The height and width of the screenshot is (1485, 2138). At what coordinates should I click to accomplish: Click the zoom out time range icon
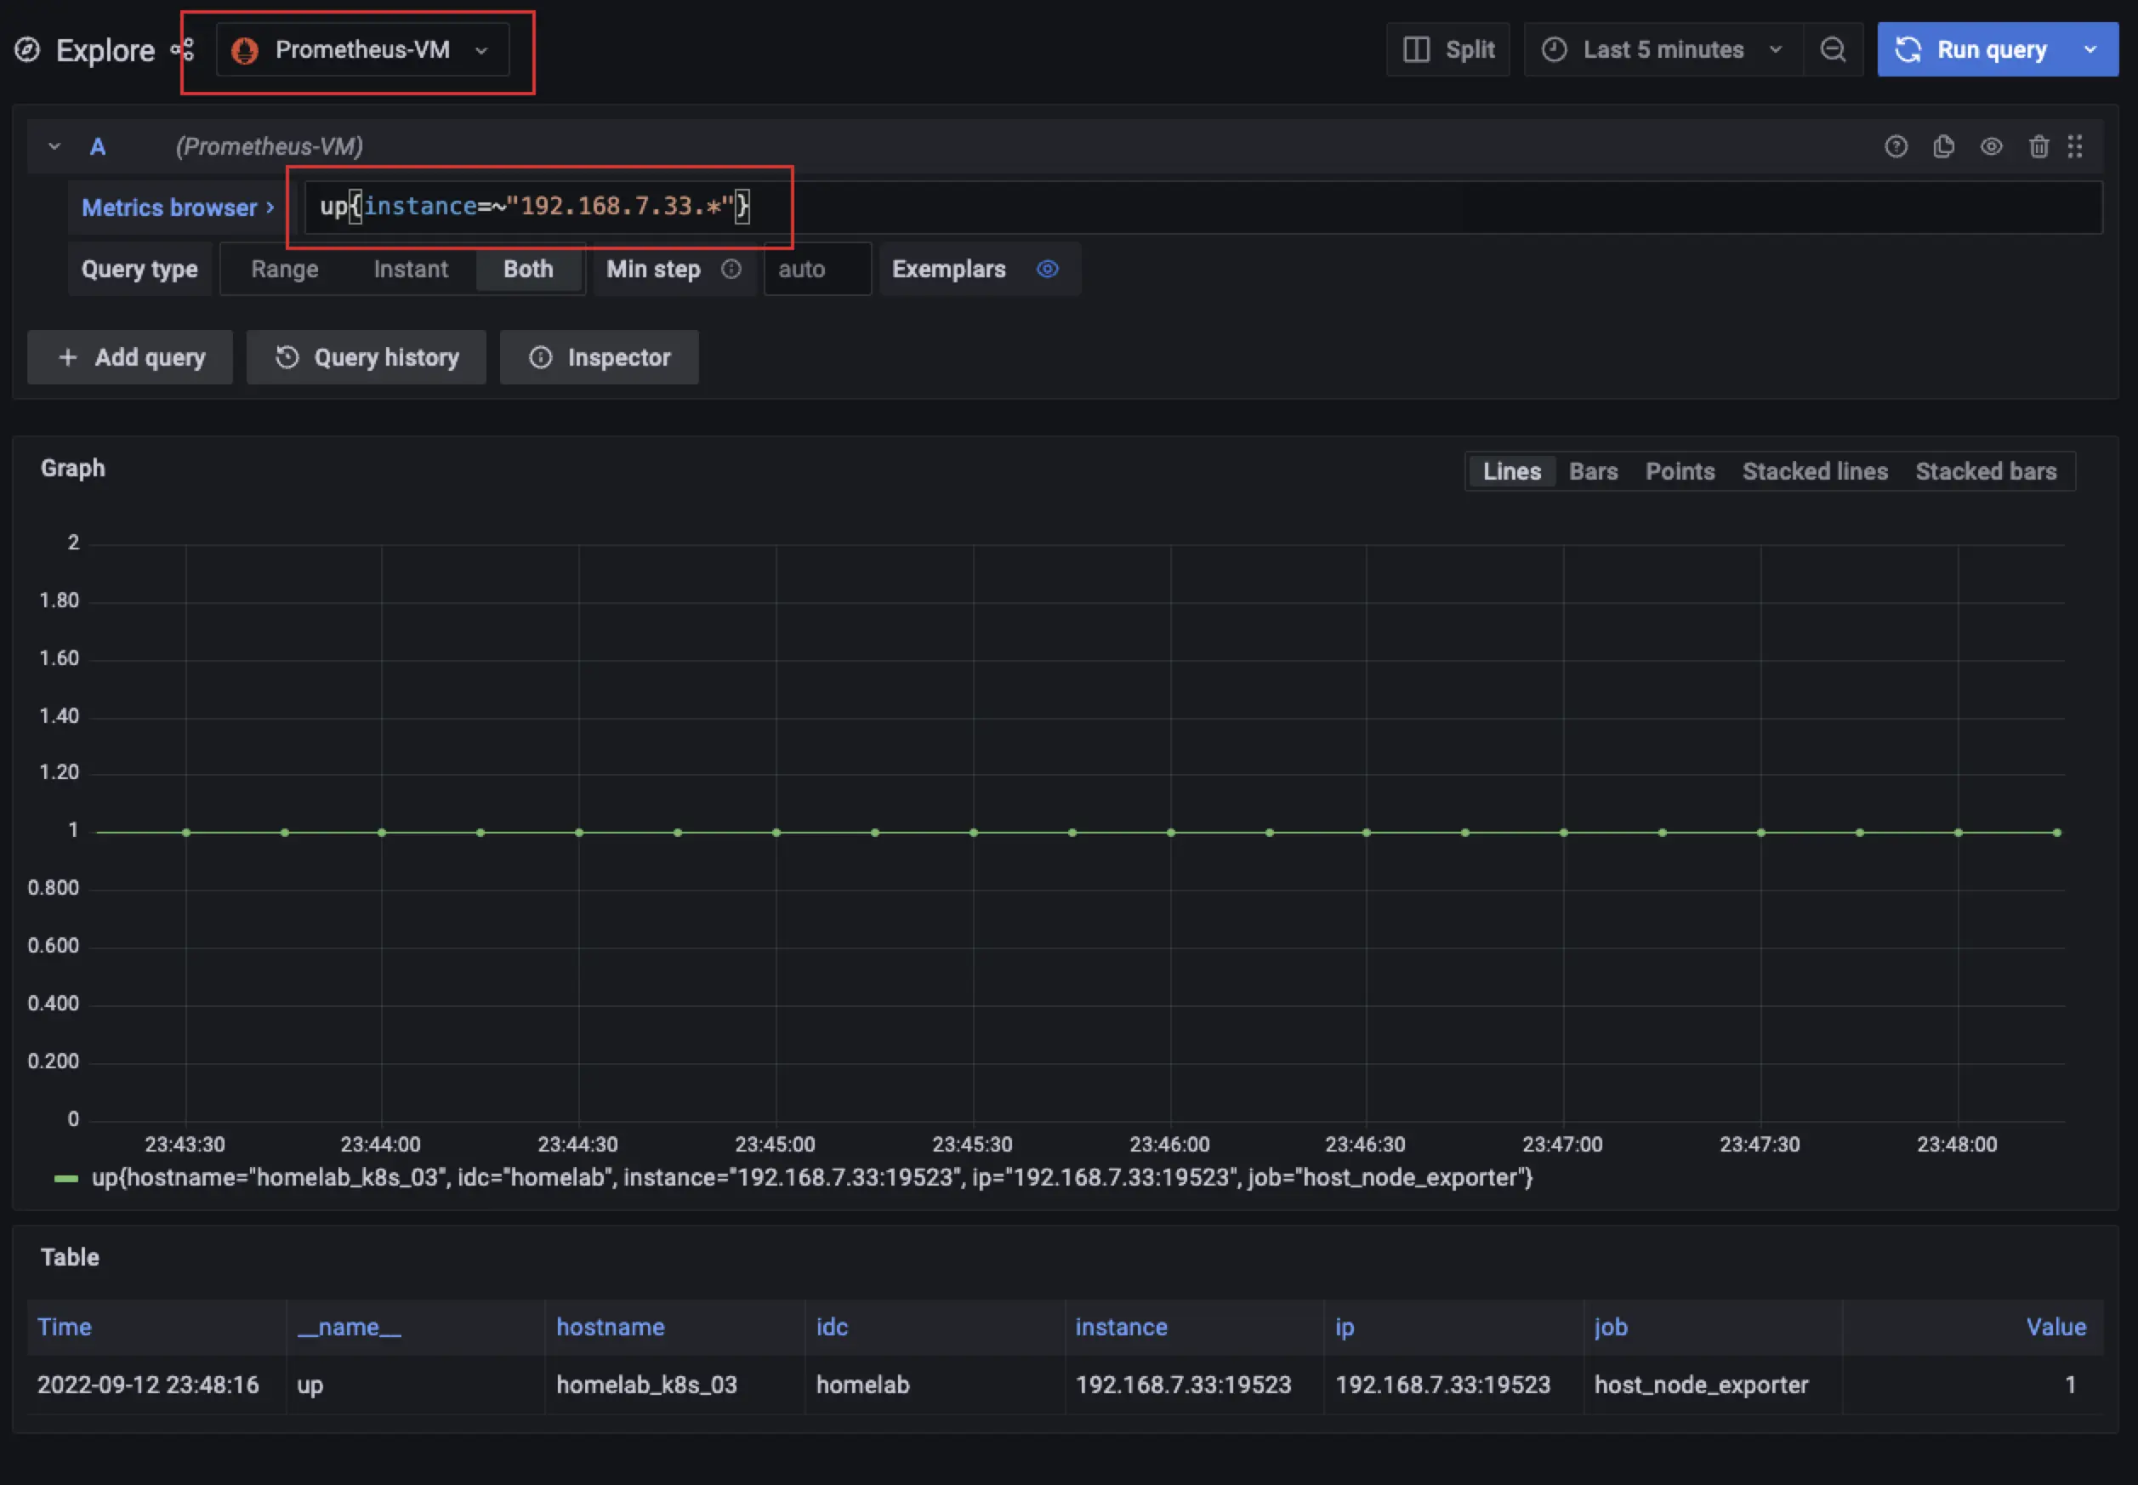click(1833, 49)
